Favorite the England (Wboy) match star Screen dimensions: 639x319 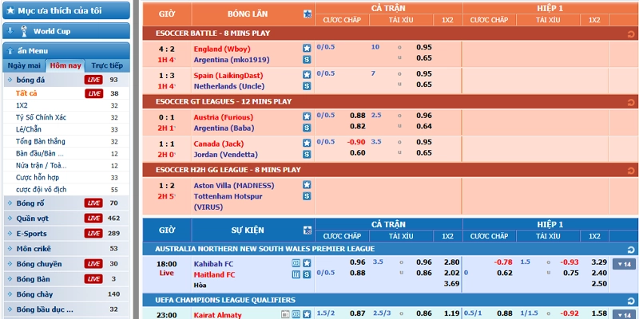(x=307, y=49)
